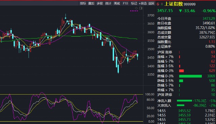Click the 指数量比 value 1.13

212,42
